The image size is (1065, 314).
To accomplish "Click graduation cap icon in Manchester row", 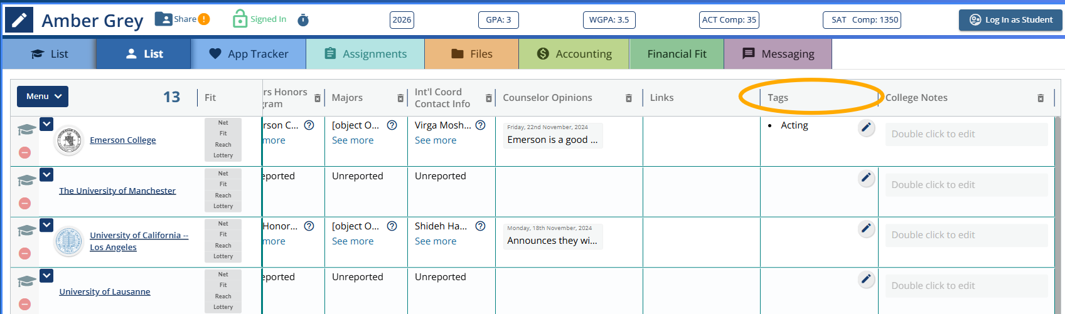I will 26,181.
